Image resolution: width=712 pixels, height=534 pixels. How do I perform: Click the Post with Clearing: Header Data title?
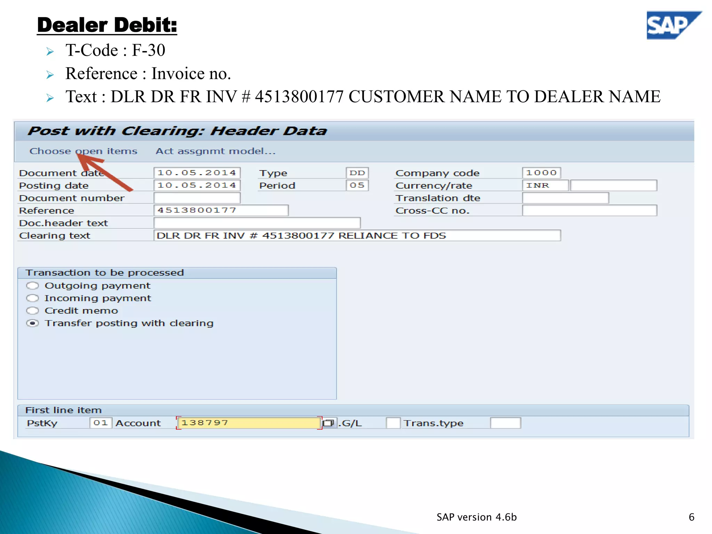click(x=177, y=131)
